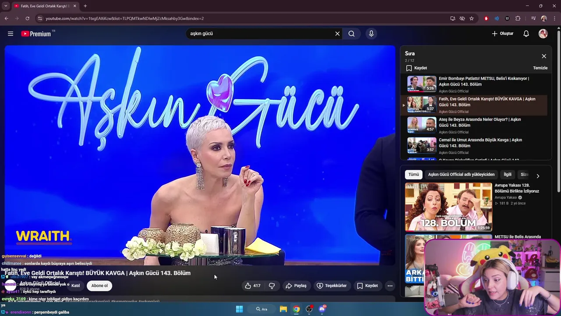Save the queue with Kaydet
This screenshot has width=561, height=316.
[416, 68]
